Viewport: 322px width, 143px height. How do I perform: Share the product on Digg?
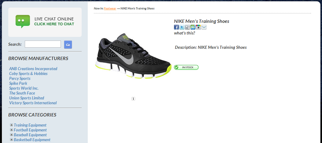click(x=187, y=27)
